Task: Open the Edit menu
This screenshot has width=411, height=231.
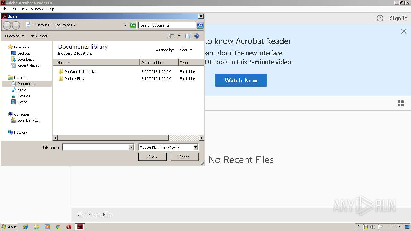Action: pos(13,9)
